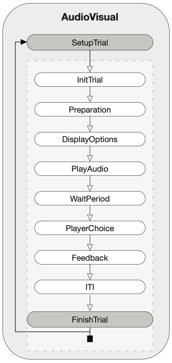This screenshot has width=172, height=363.
Task: Click the ITI state box
Action: 90,287
